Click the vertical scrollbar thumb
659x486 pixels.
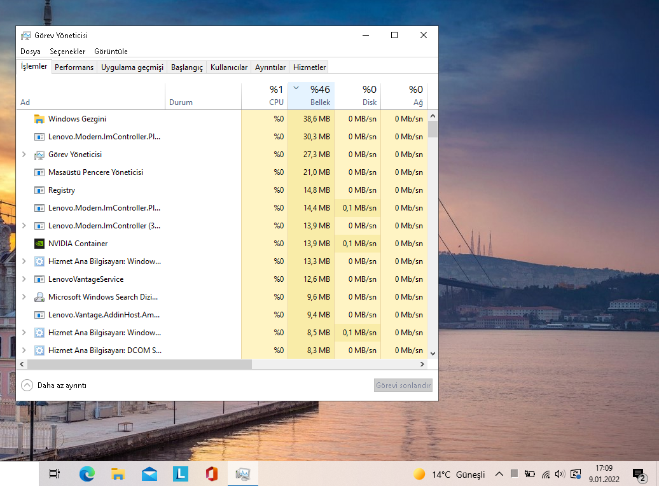433,129
